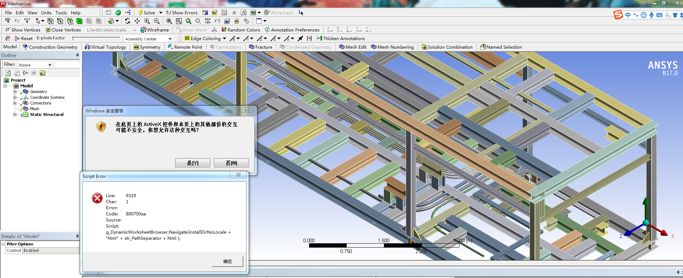683x278 pixels.
Task: Expand the Static Structural tree node
Action: point(15,114)
